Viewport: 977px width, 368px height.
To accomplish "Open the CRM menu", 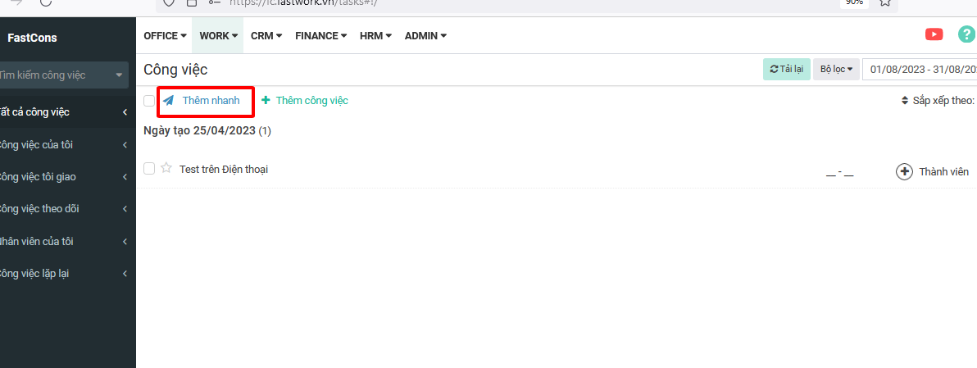I will coord(266,36).
